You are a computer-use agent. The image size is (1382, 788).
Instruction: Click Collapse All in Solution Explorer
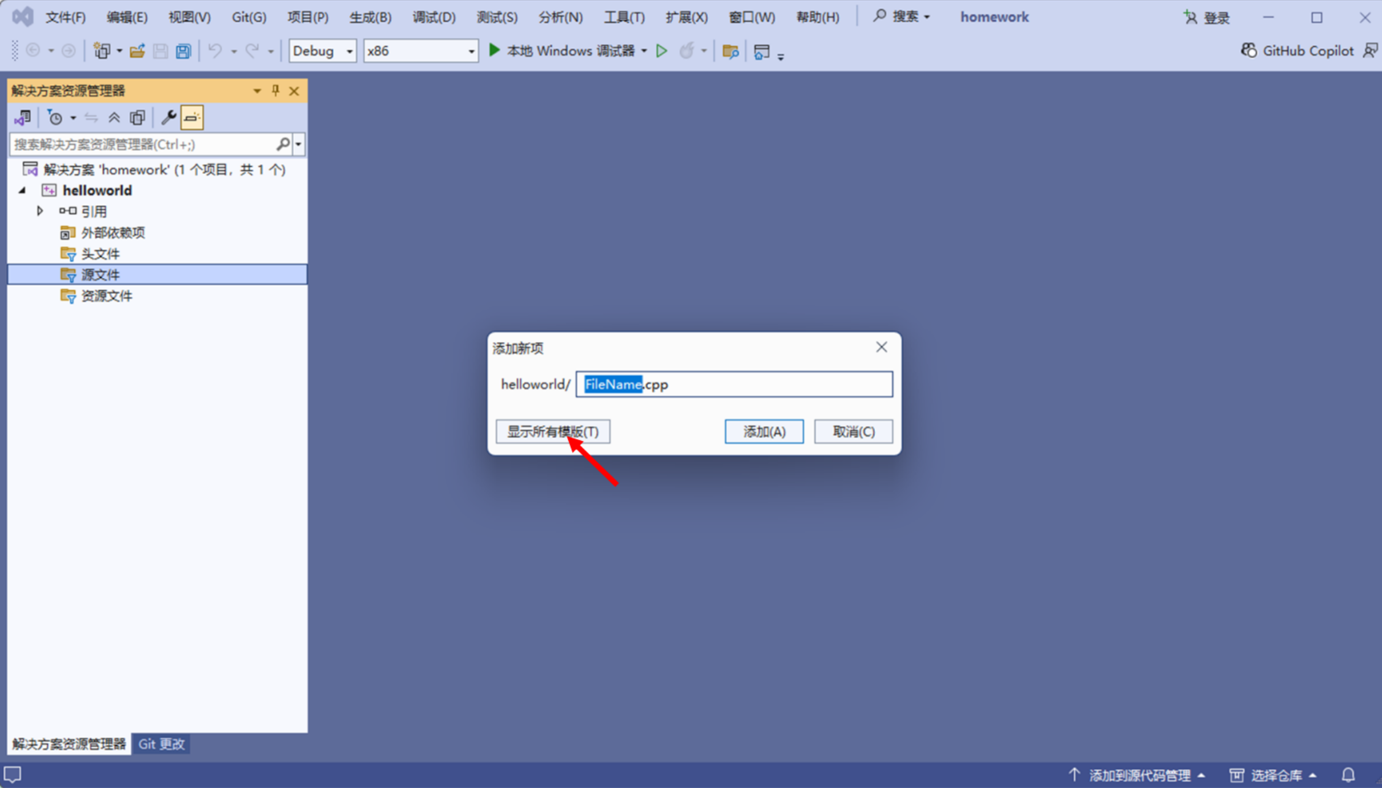point(114,118)
